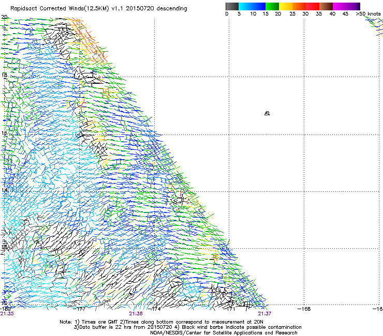Click the gray 0-5 knots legend swatch

232,6
